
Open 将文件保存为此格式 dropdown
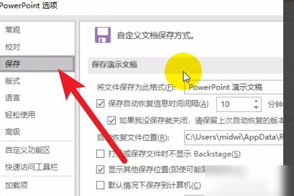point(234,87)
